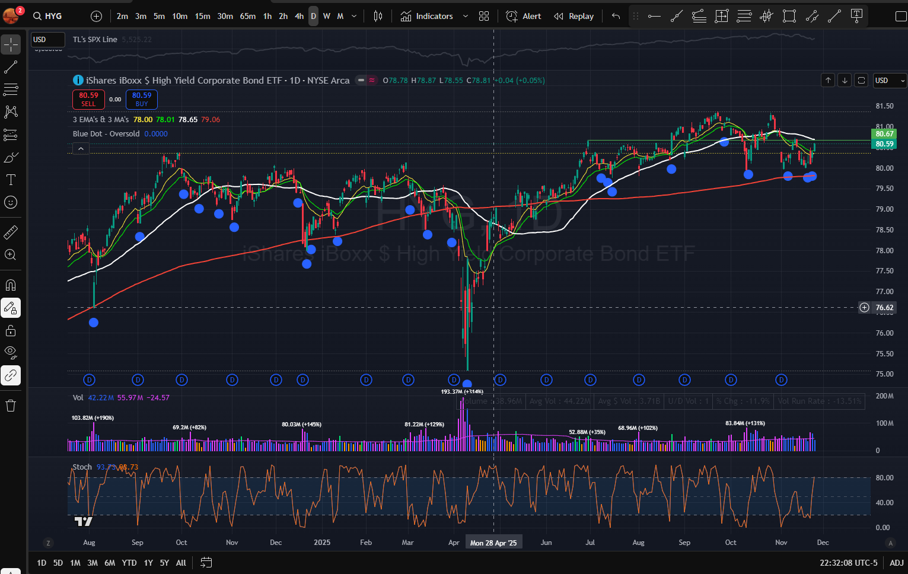Select the crosshair cursor tool
Viewport: 908px width, 574px height.
[x=11, y=44]
